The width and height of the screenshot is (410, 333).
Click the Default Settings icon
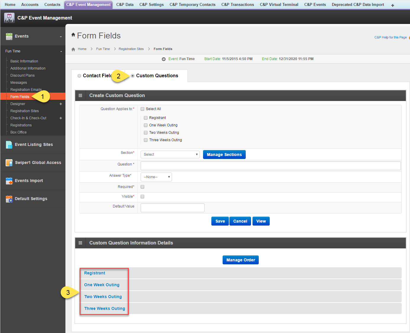pyautogui.click(x=9, y=199)
